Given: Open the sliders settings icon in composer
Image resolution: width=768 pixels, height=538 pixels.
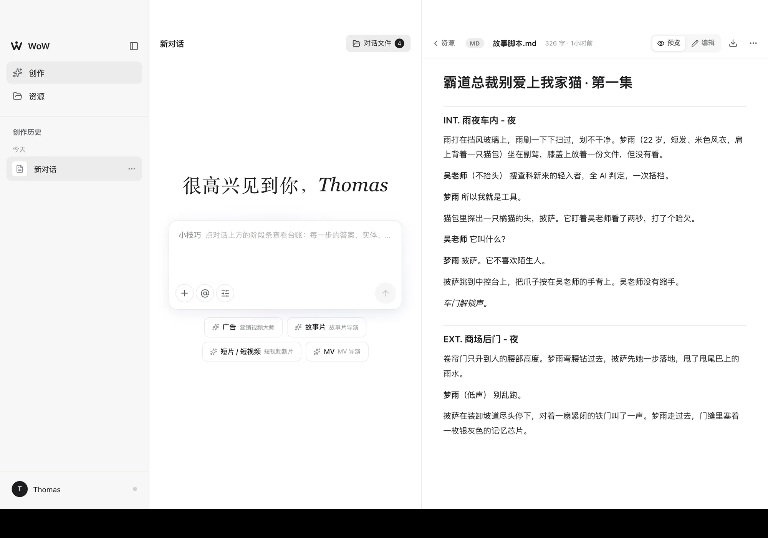Looking at the screenshot, I should point(225,293).
